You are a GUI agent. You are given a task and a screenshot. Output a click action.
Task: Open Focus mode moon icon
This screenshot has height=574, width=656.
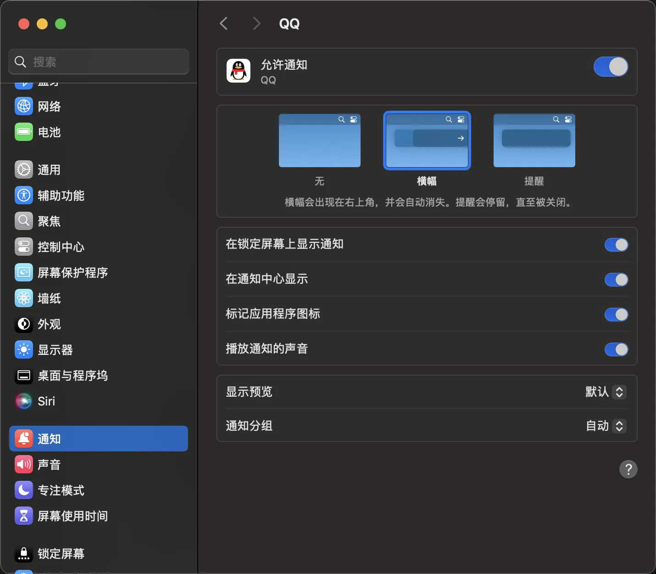24,490
